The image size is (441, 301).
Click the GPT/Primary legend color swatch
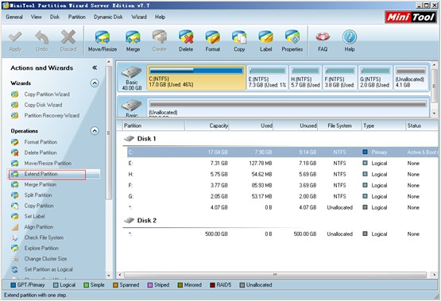coord(13,285)
